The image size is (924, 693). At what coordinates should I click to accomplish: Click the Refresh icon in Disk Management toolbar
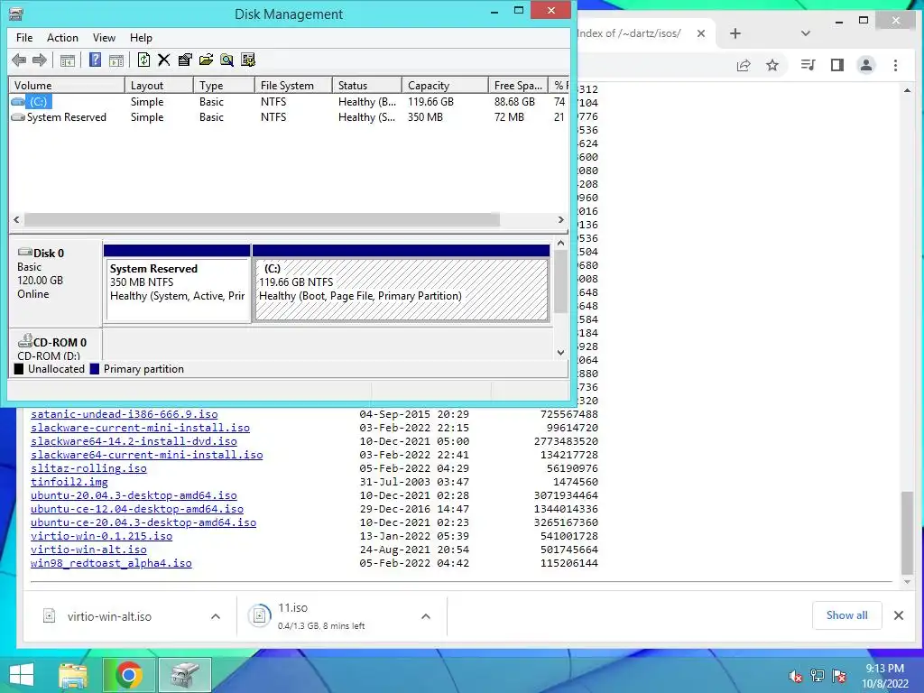pyautogui.click(x=143, y=60)
